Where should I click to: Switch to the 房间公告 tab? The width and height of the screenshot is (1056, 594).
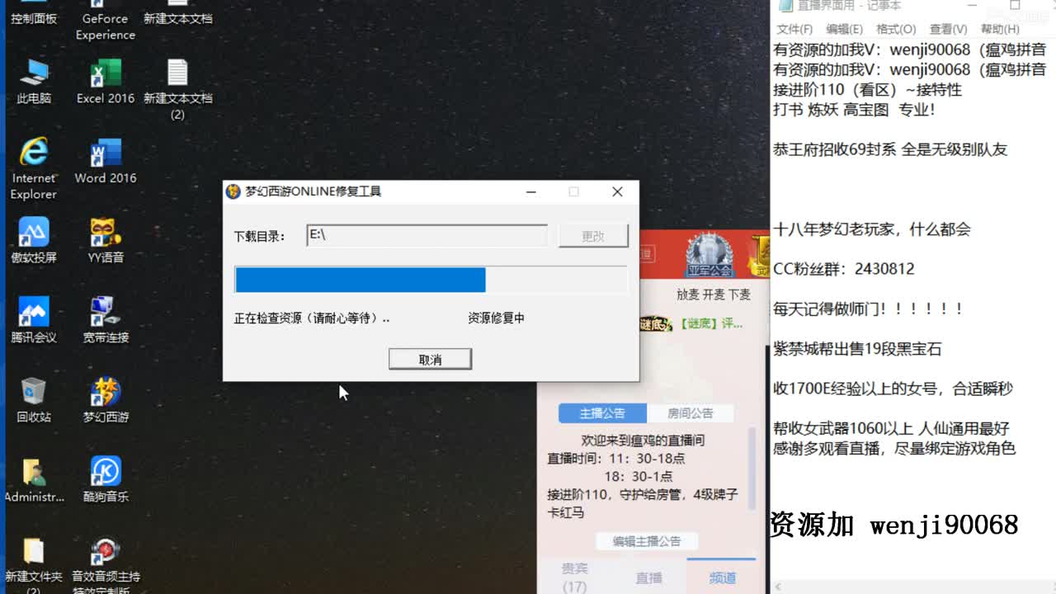coord(690,413)
